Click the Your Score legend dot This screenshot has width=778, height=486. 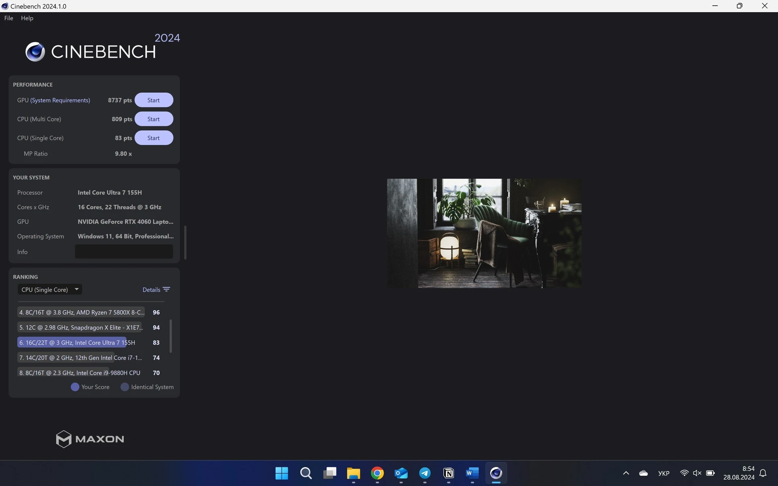click(x=75, y=387)
